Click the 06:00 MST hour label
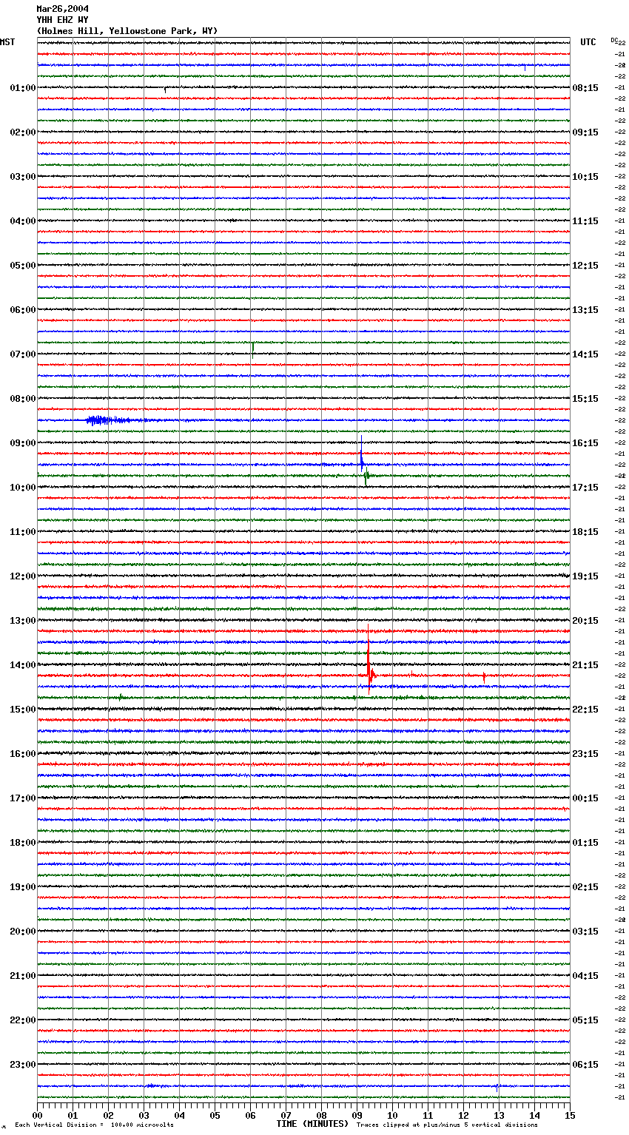Image resolution: width=629 pixels, height=1135 pixels. pyautogui.click(x=22, y=310)
